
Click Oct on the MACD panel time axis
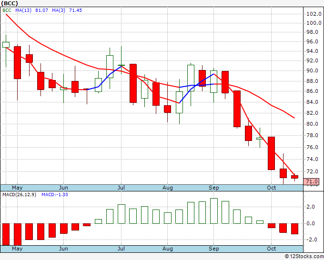(x=271, y=249)
